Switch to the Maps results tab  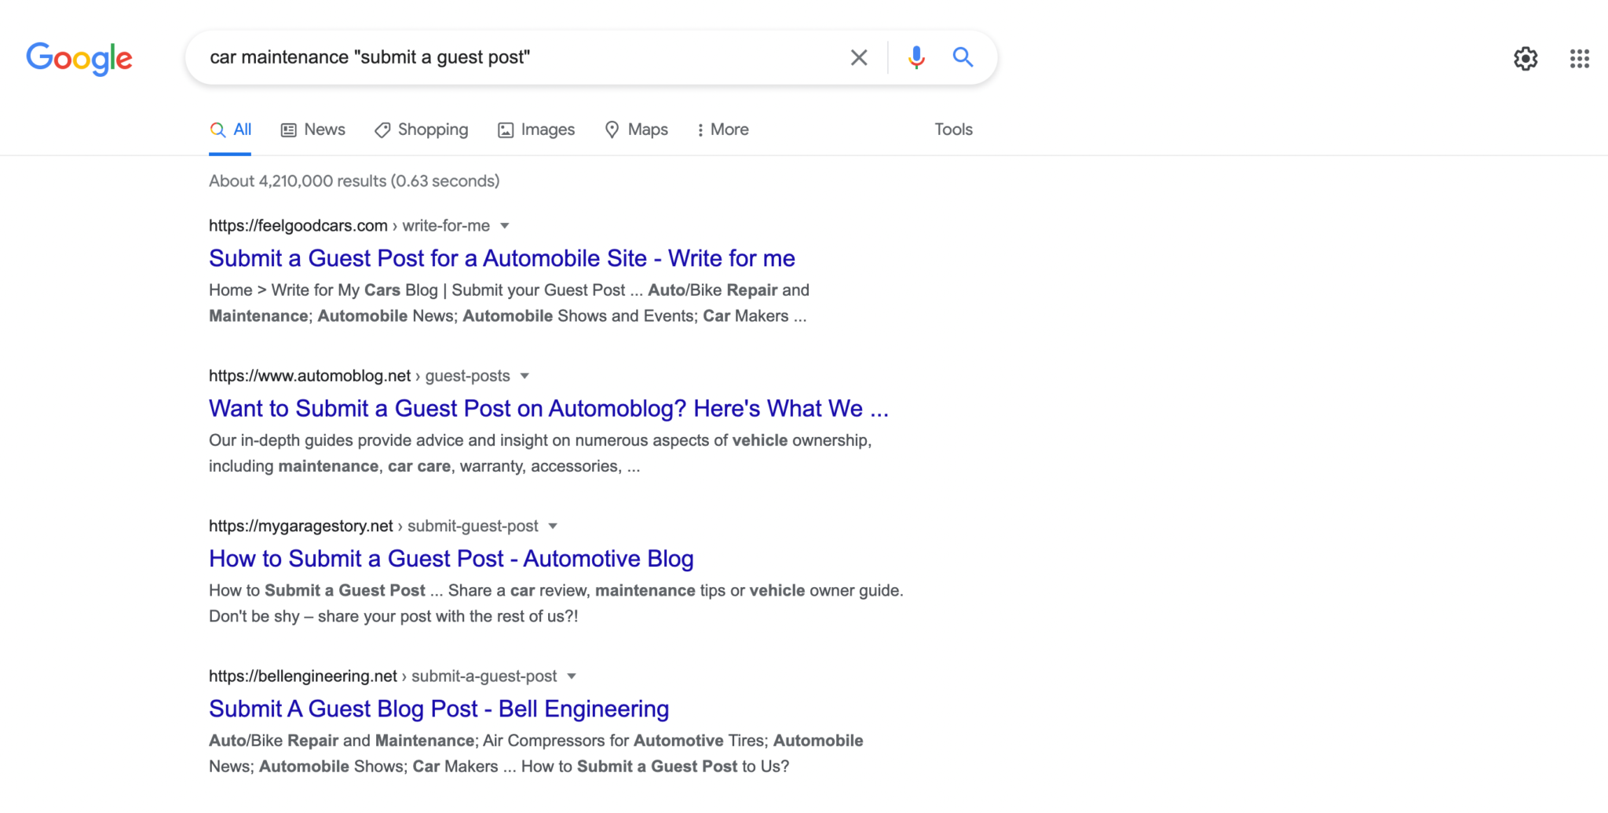point(637,129)
